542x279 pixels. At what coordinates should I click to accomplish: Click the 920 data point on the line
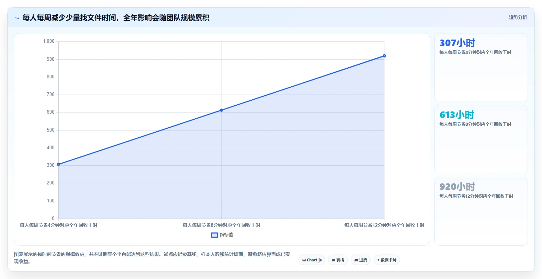(384, 56)
